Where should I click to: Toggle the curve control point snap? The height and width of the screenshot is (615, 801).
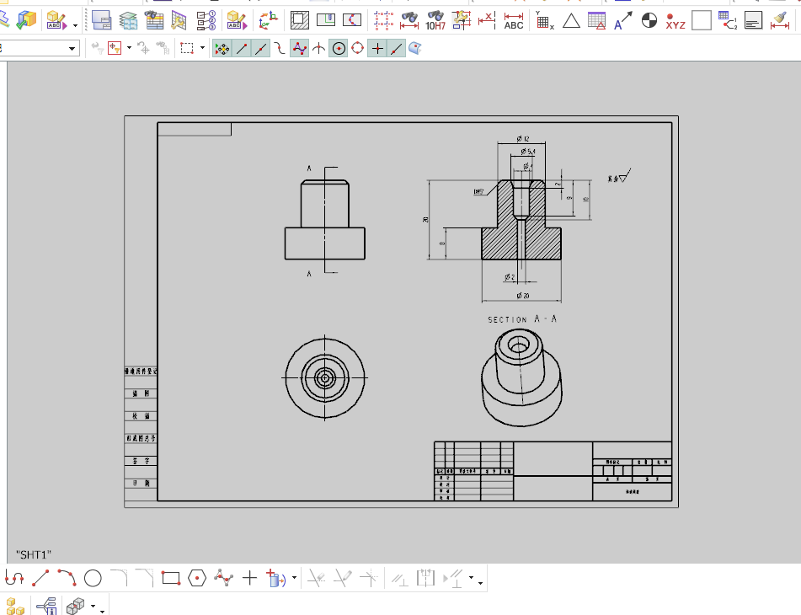tap(280, 49)
